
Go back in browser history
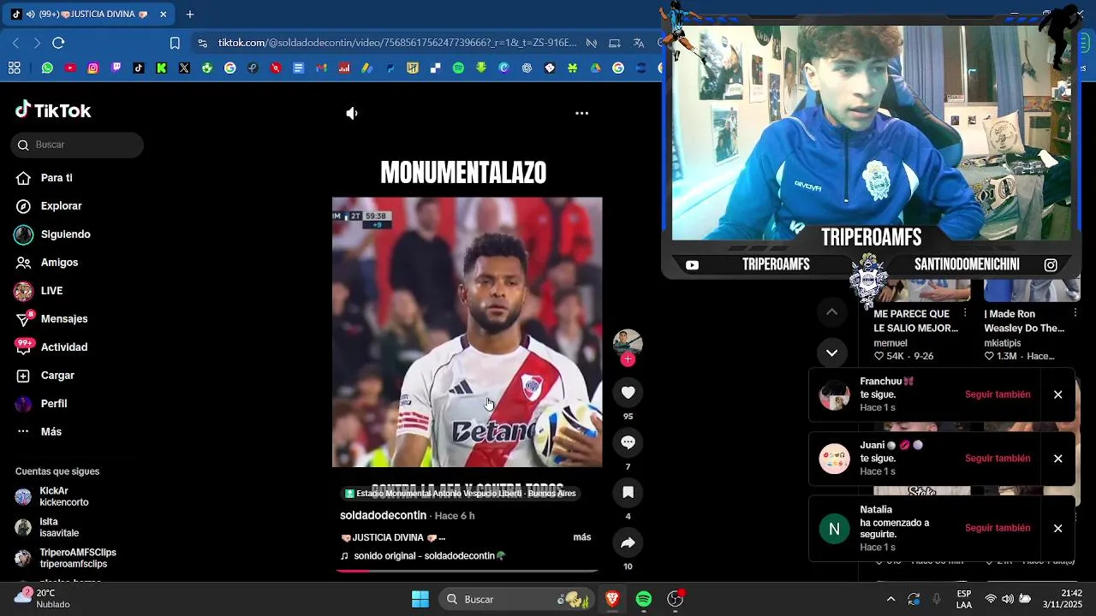pos(15,43)
